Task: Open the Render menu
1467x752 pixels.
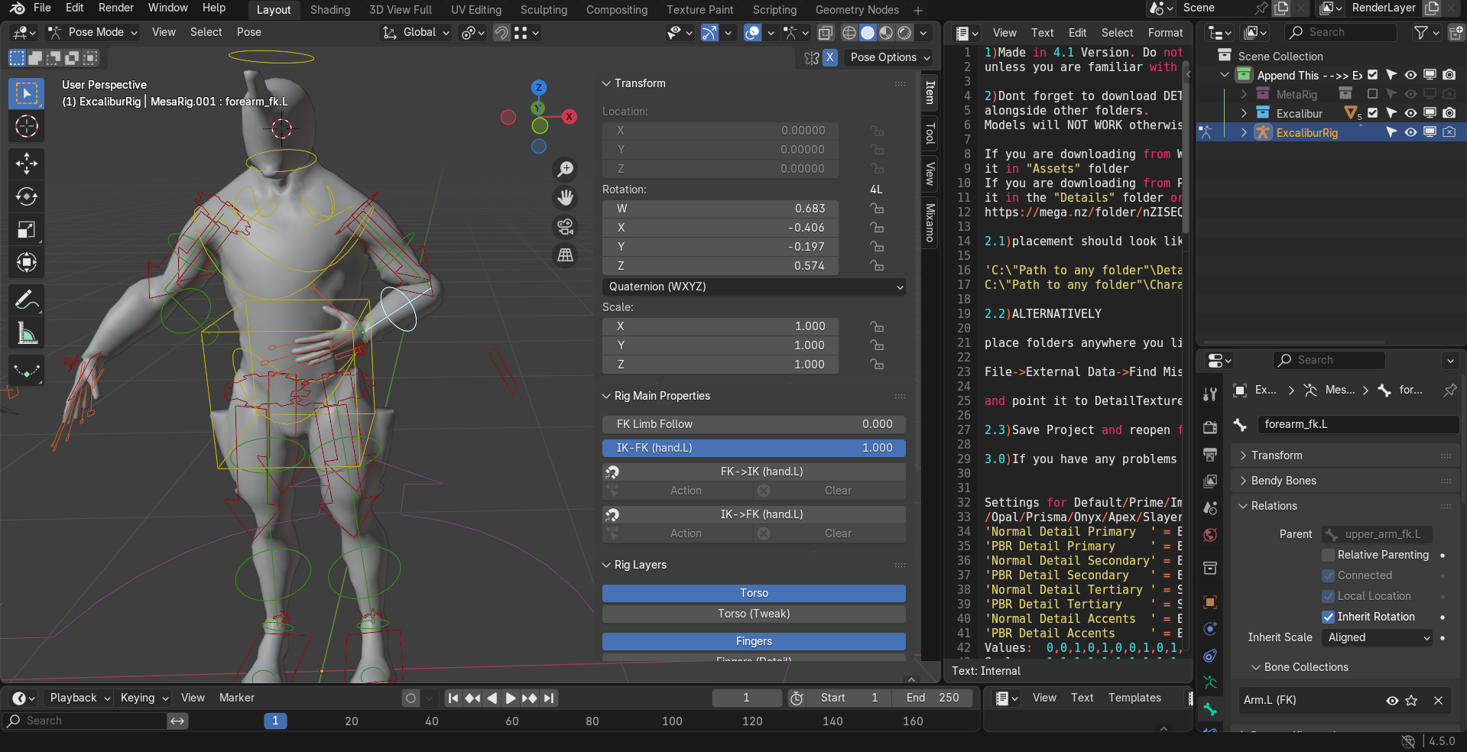Action: coord(116,8)
